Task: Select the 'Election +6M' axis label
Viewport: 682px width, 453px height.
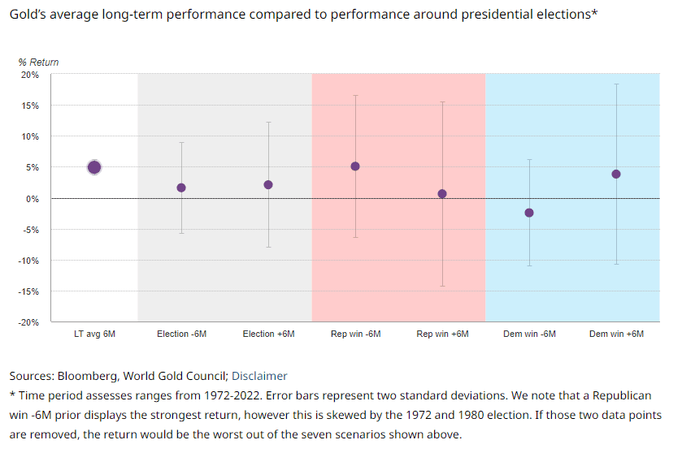Action: click(268, 334)
